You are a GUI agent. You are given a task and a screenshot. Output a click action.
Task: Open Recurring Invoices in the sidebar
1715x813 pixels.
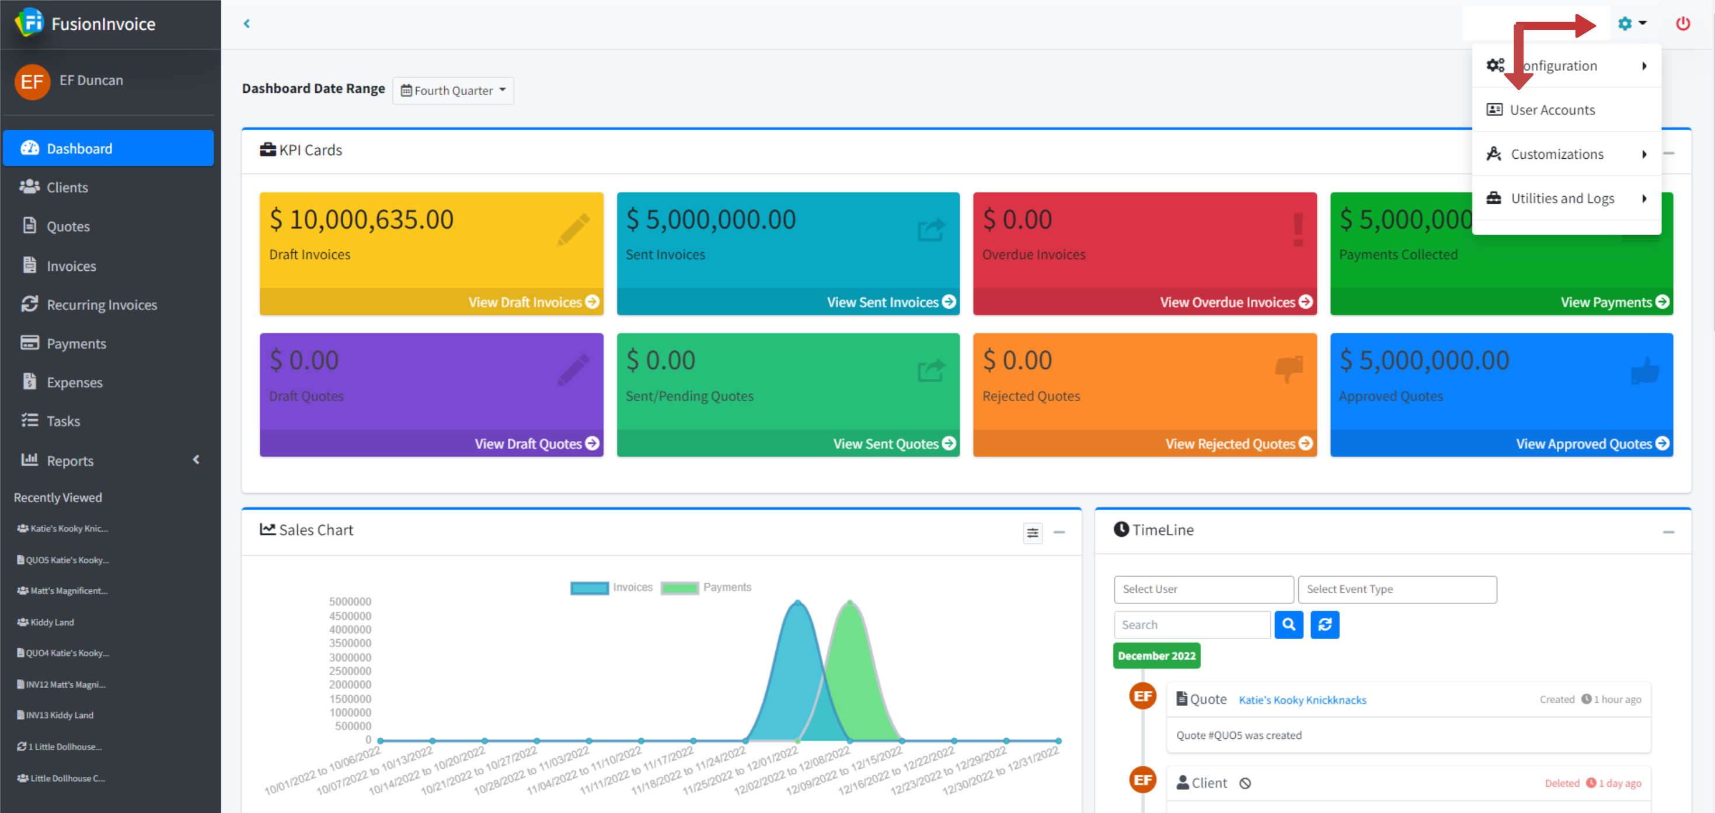pyautogui.click(x=101, y=304)
